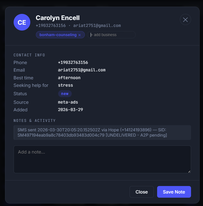Click the phone number under the contact name
The image size is (203, 206).
pyautogui.click(x=51, y=26)
